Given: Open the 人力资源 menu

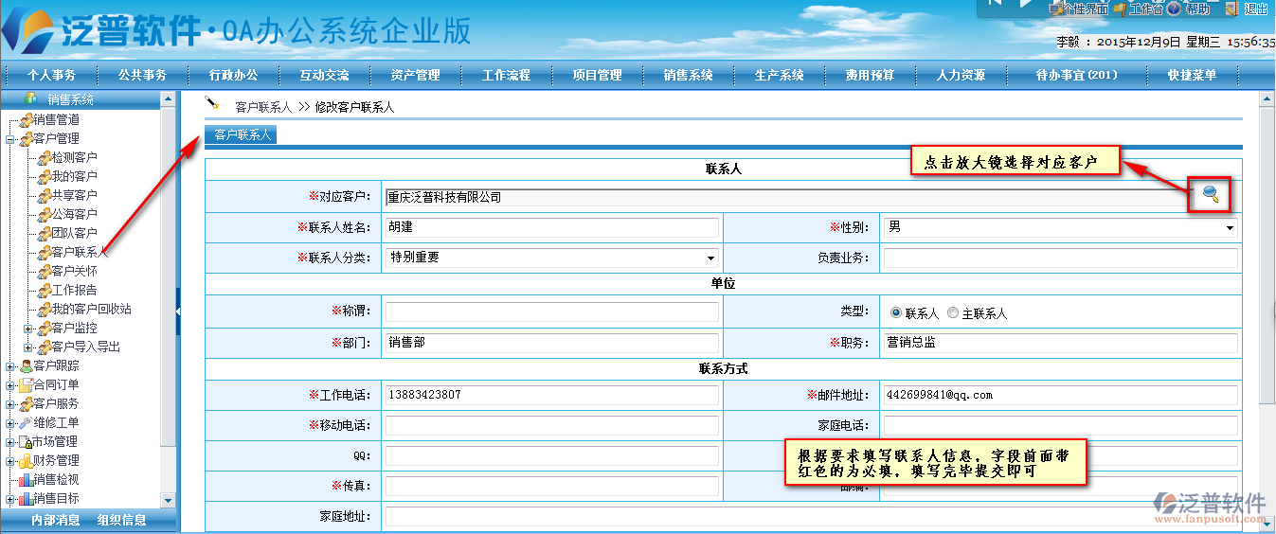Looking at the screenshot, I should coord(961,75).
